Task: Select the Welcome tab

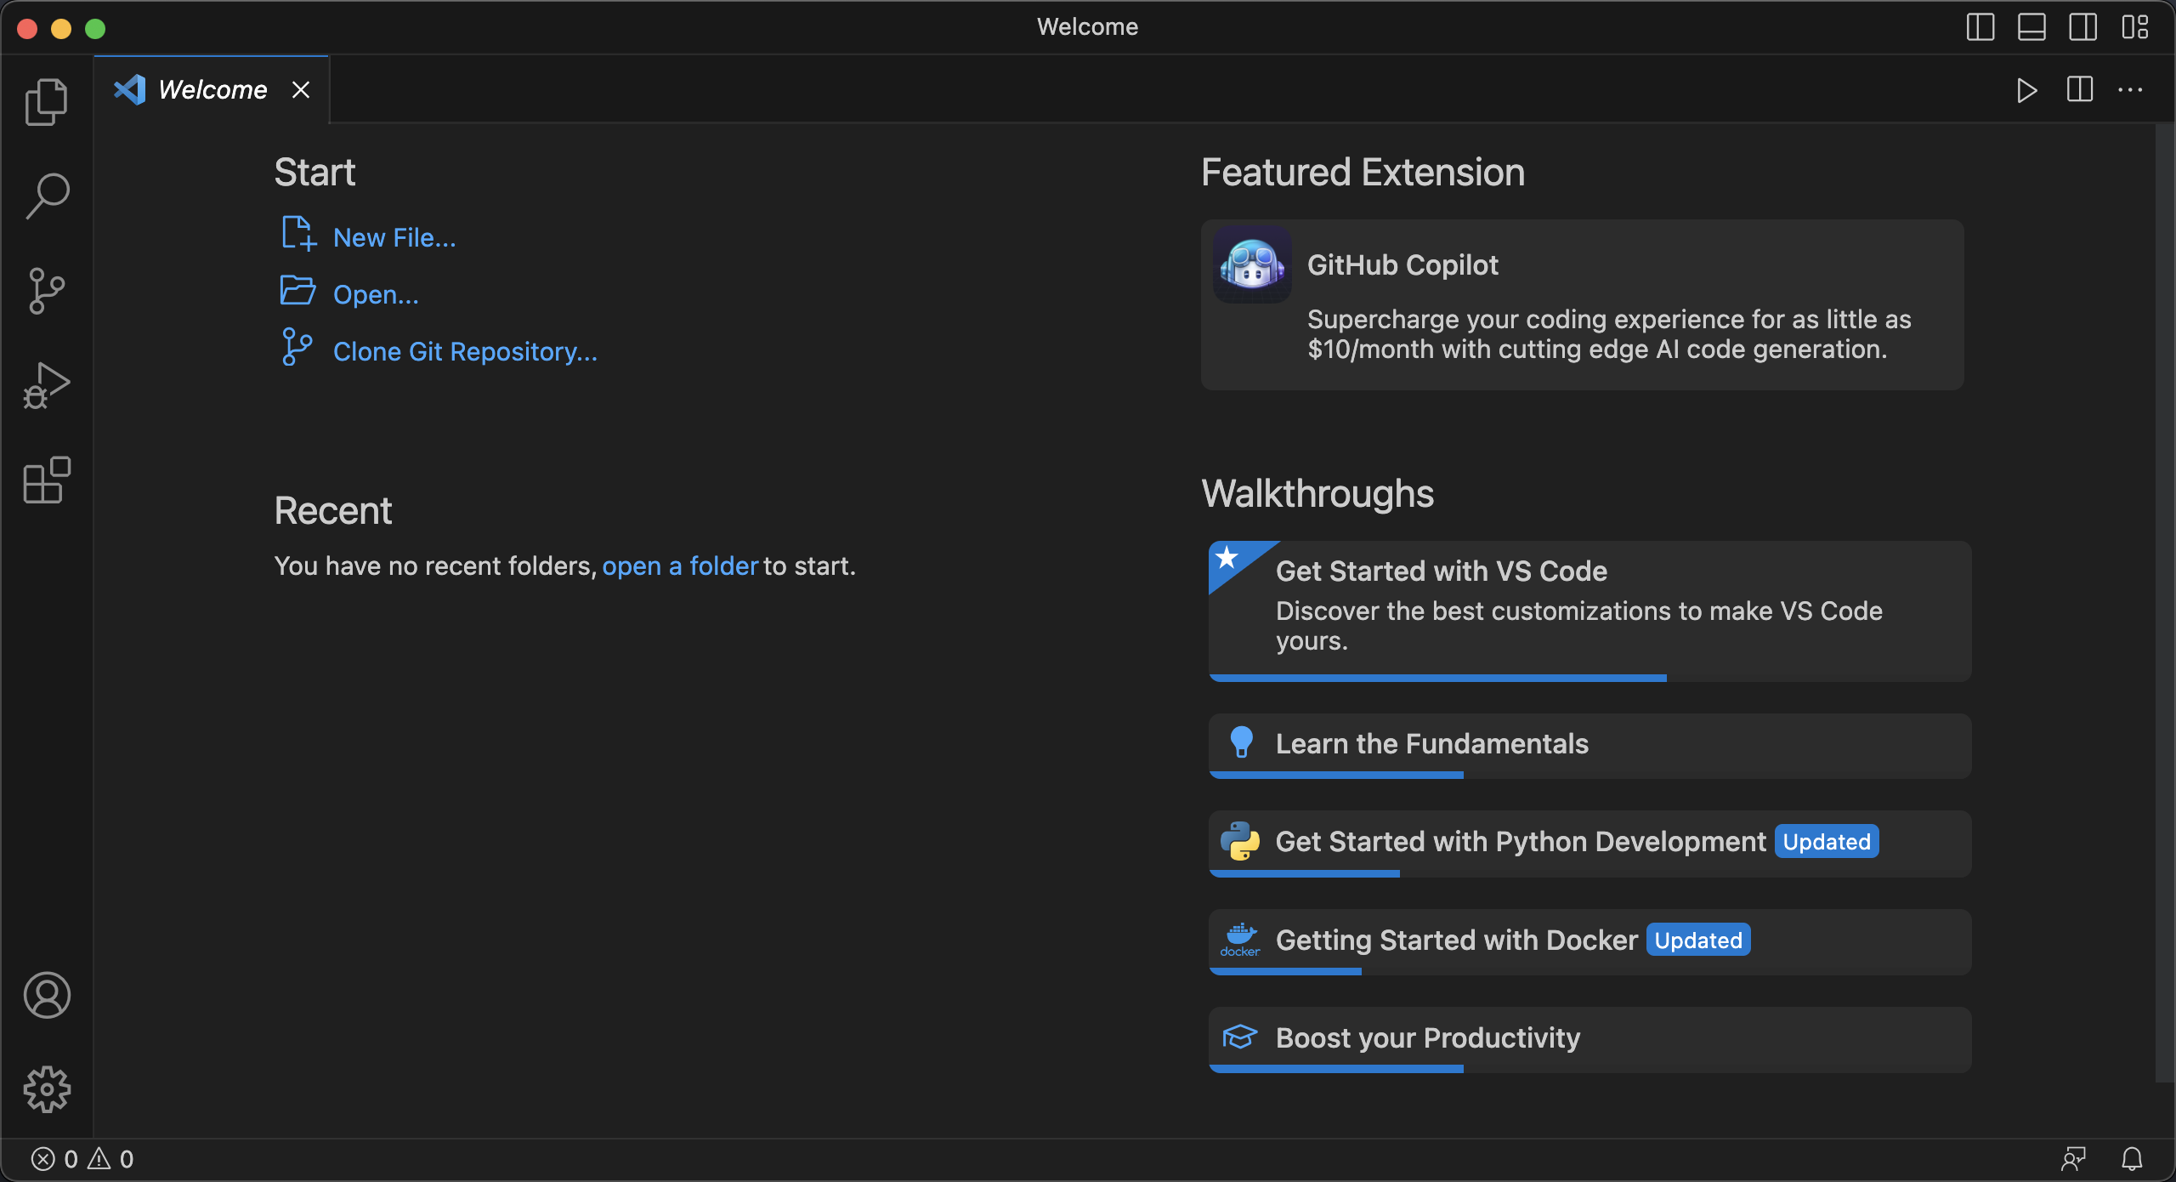Action: (x=212, y=90)
